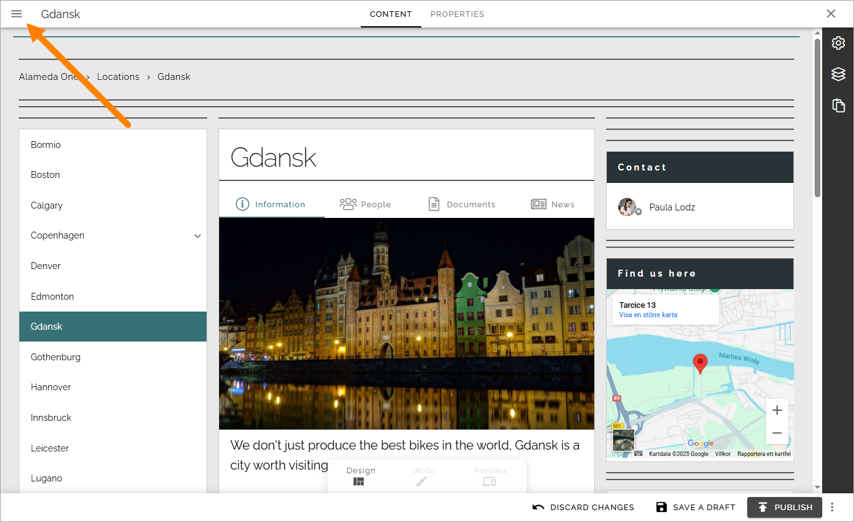Open the People tab

pyautogui.click(x=365, y=204)
